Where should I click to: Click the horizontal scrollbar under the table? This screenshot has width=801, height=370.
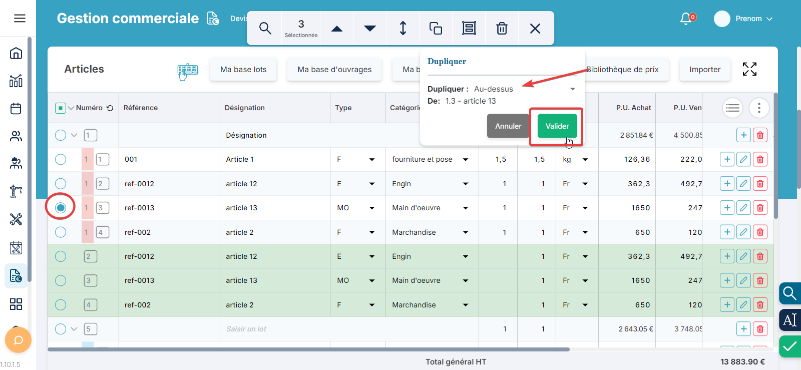coord(308,349)
